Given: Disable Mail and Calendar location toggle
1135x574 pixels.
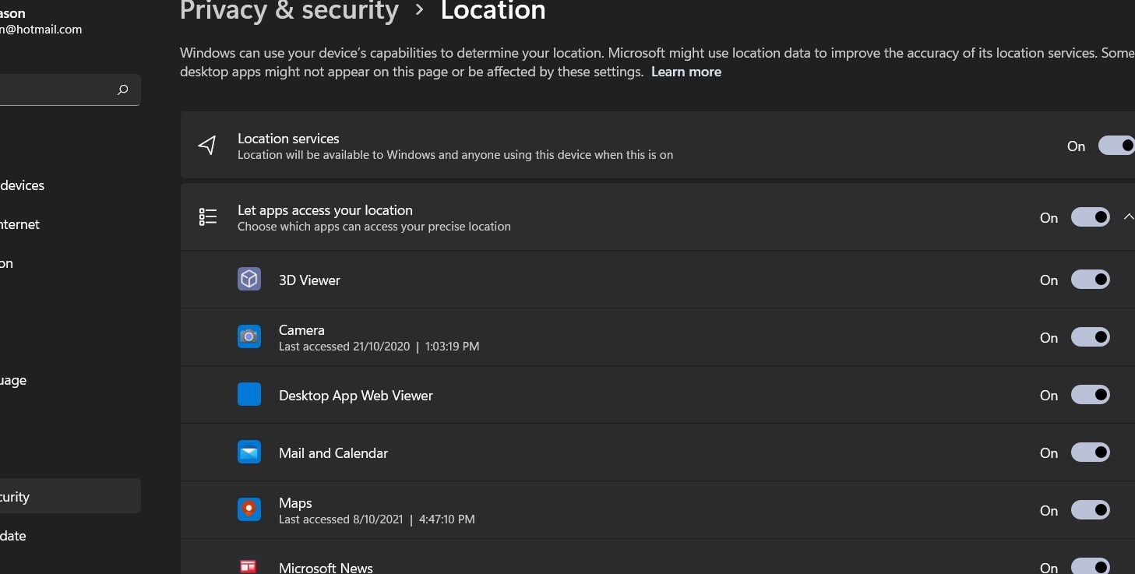Looking at the screenshot, I should tap(1091, 453).
